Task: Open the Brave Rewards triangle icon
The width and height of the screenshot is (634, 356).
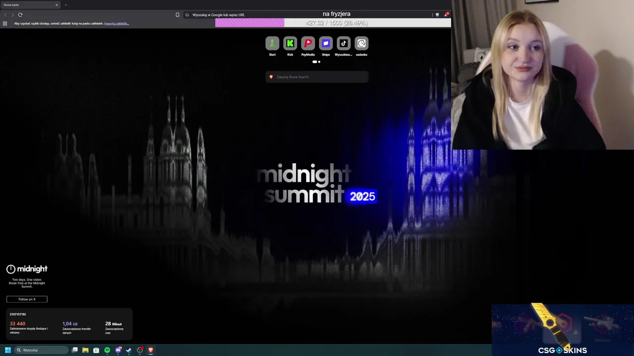Action: coord(446,15)
